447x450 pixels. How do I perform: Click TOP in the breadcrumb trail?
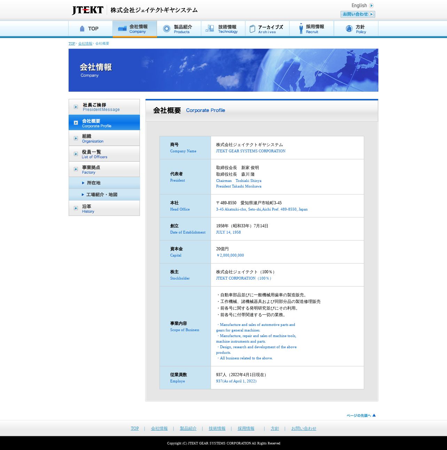coord(72,44)
